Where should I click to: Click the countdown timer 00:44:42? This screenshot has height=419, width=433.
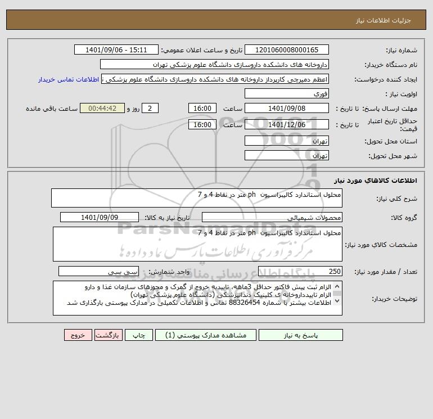pos(102,109)
